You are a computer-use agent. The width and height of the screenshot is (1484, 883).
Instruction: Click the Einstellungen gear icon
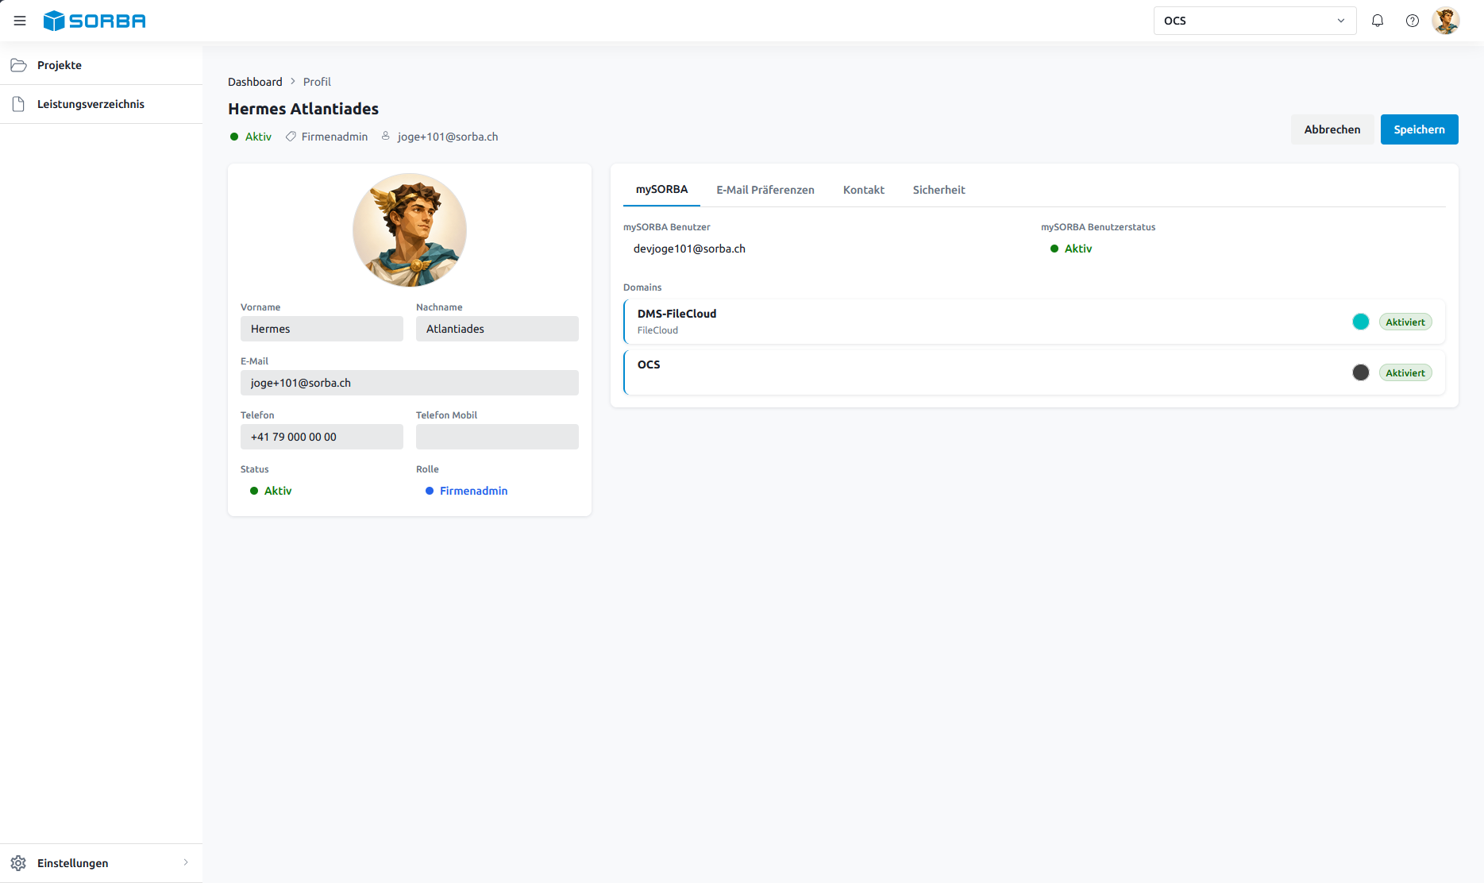click(18, 863)
